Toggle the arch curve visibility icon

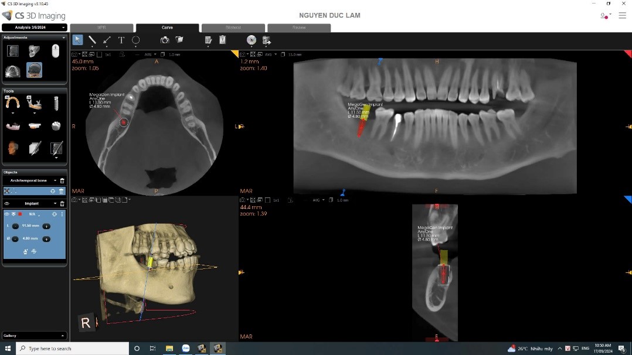click(x=7, y=191)
